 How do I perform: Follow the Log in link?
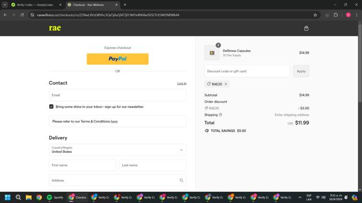click(x=182, y=83)
